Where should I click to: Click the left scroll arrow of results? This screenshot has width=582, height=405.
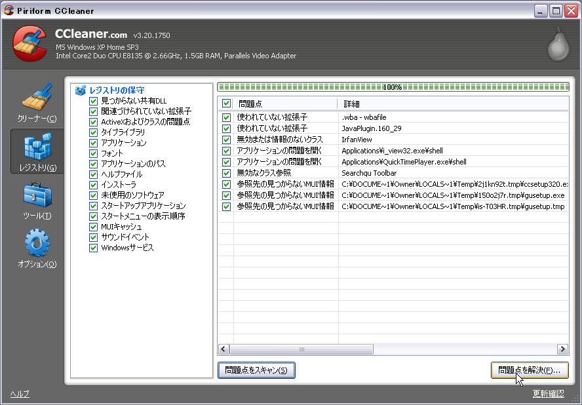(223, 349)
